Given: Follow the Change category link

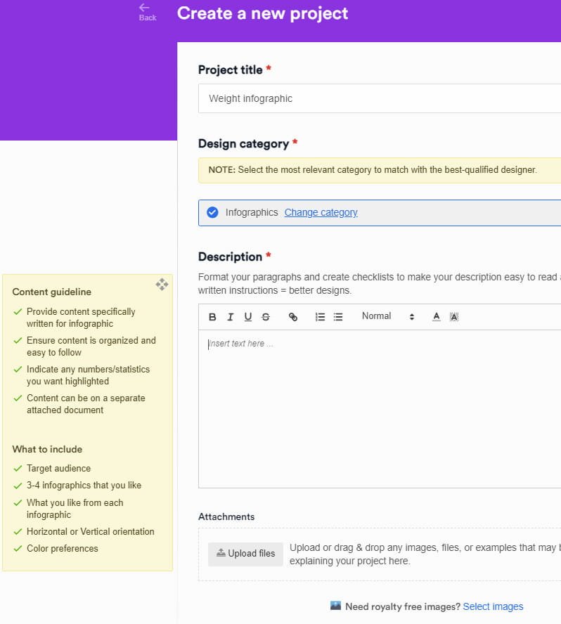Looking at the screenshot, I should 321,212.
